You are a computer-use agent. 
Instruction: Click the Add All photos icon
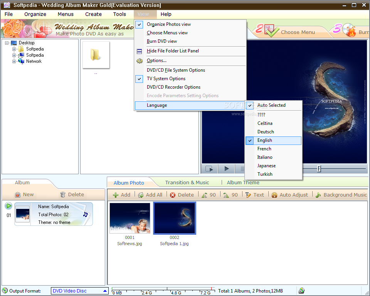(141, 195)
